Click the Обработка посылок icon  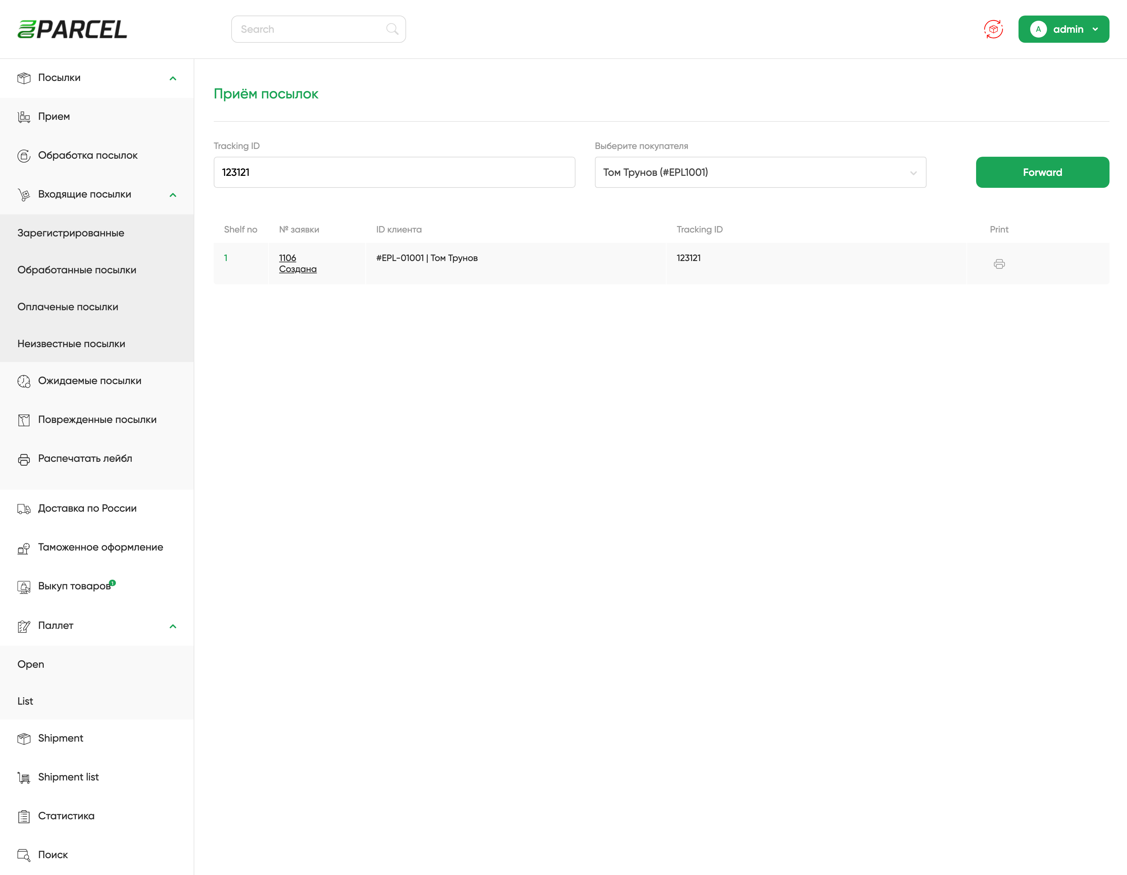(24, 156)
